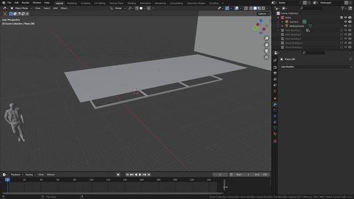Open the Render menu

[25, 3]
